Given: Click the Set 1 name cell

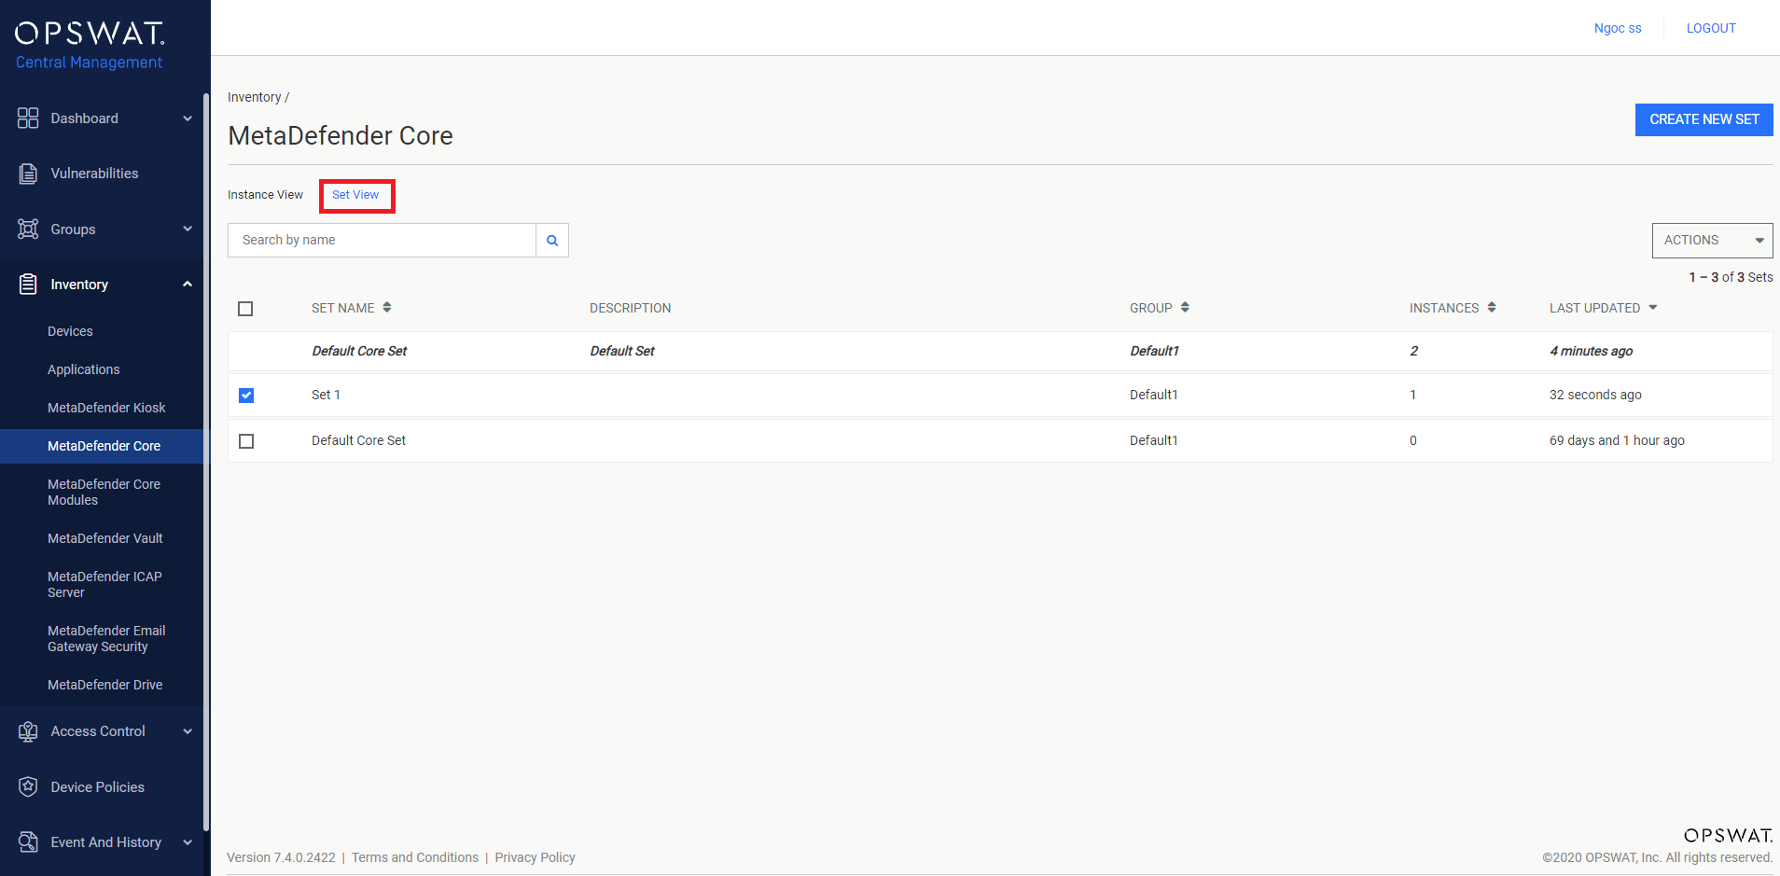Looking at the screenshot, I should click(326, 395).
